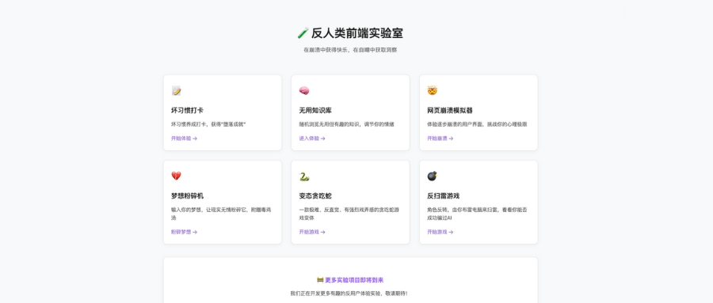
Task: Click the exploding head icon on 网页崩溃模拟器 card
Action: [x=432, y=91]
